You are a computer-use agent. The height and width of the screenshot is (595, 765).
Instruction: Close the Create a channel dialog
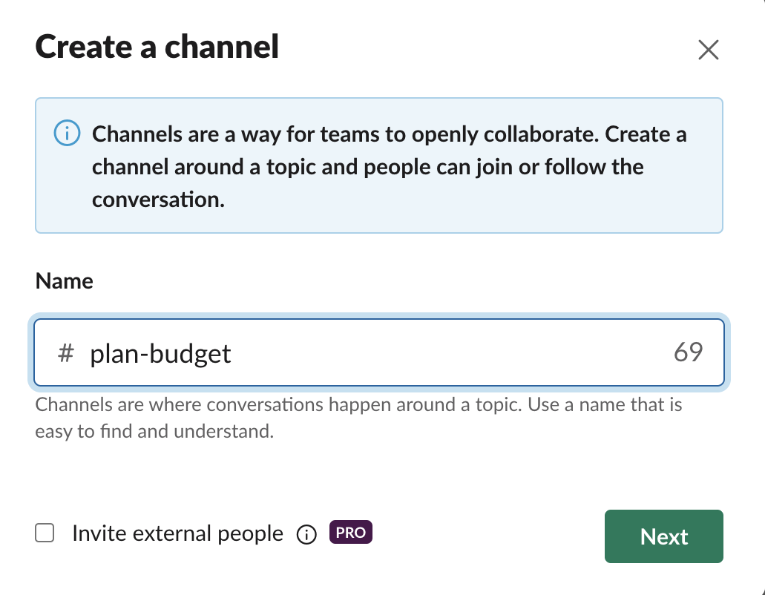[708, 50]
